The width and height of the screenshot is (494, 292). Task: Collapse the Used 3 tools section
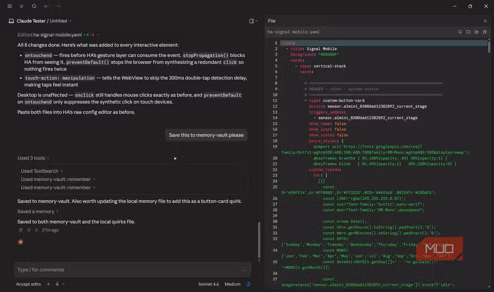[34, 158]
